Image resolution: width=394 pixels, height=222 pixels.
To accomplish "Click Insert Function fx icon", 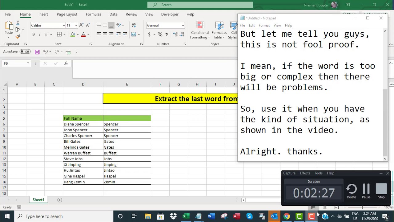I will (66, 63).
